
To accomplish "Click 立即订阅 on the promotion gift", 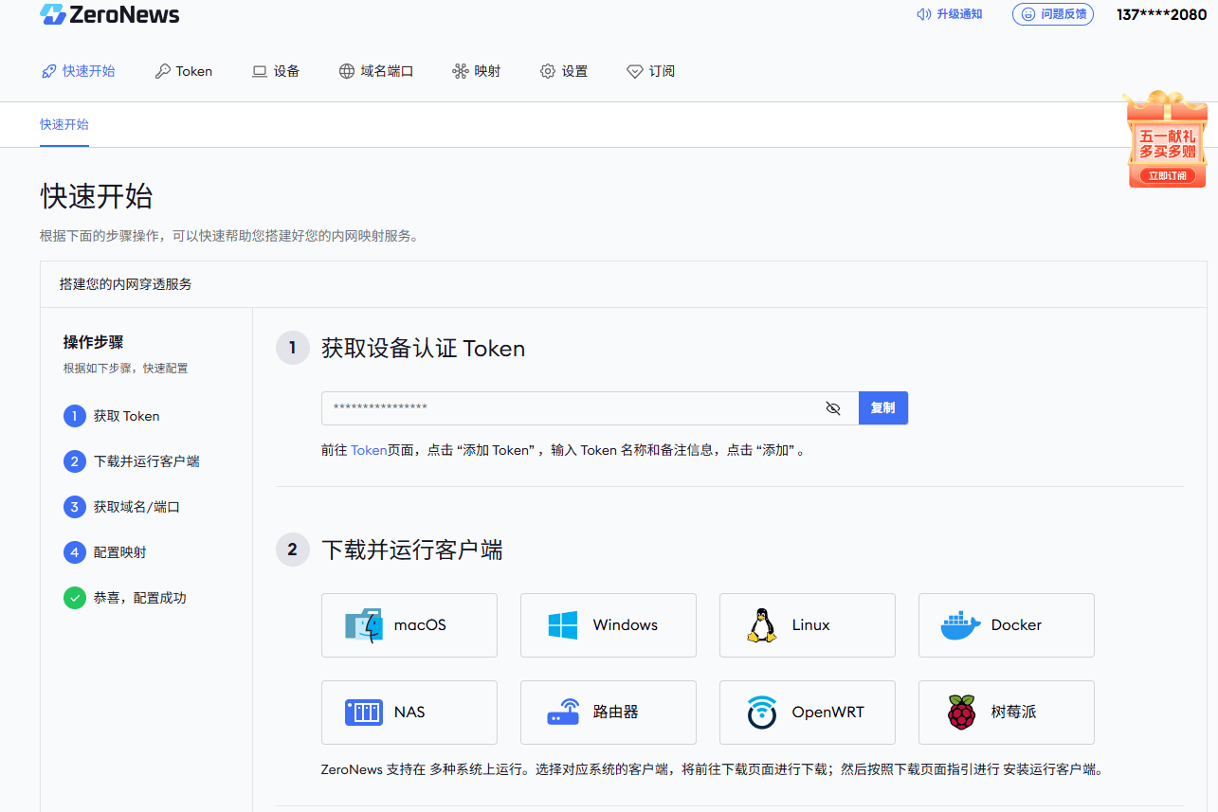I will 1167,175.
